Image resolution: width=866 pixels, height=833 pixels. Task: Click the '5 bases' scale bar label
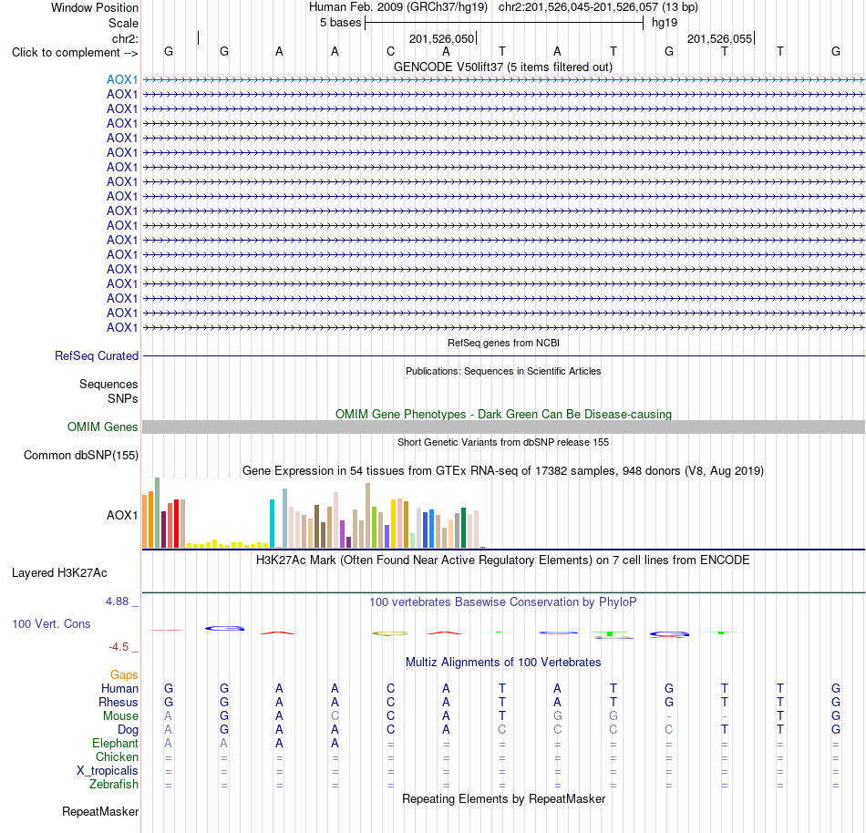pyautogui.click(x=340, y=23)
